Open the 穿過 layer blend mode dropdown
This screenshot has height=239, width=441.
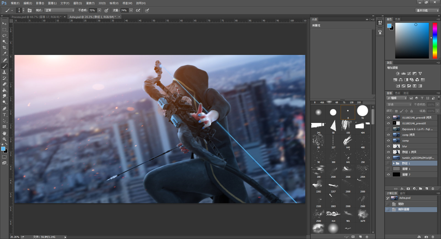coord(399,104)
